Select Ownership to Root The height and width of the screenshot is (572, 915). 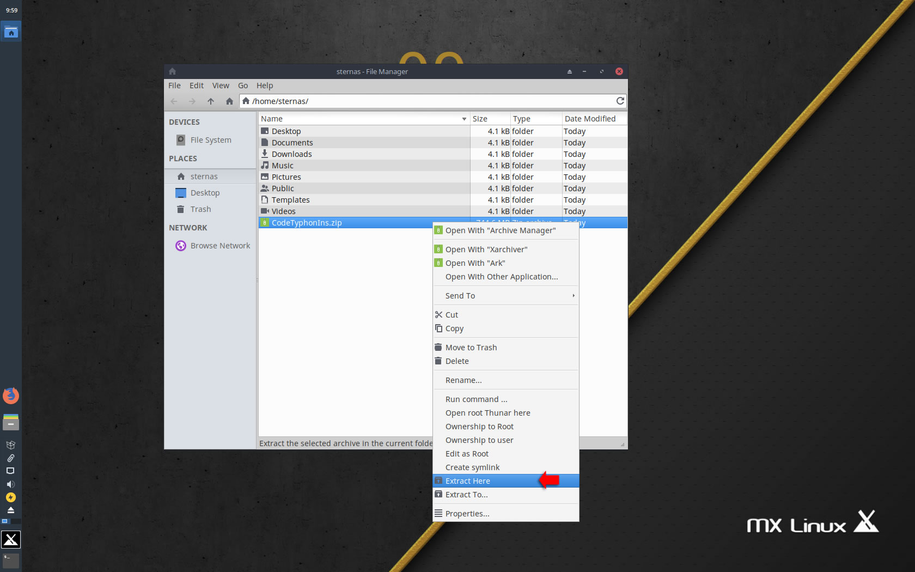coord(505,427)
